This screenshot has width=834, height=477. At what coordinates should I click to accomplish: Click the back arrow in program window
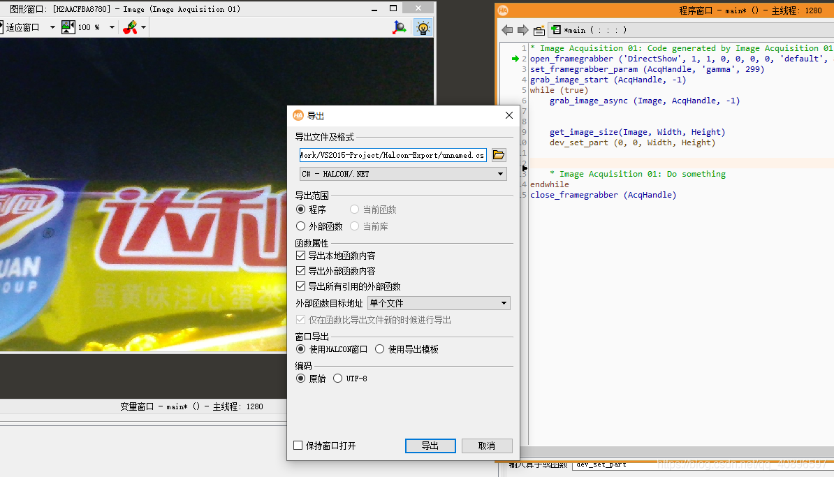(507, 30)
